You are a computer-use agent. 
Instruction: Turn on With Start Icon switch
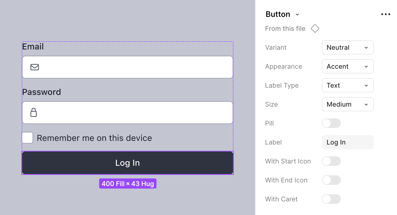click(x=331, y=161)
